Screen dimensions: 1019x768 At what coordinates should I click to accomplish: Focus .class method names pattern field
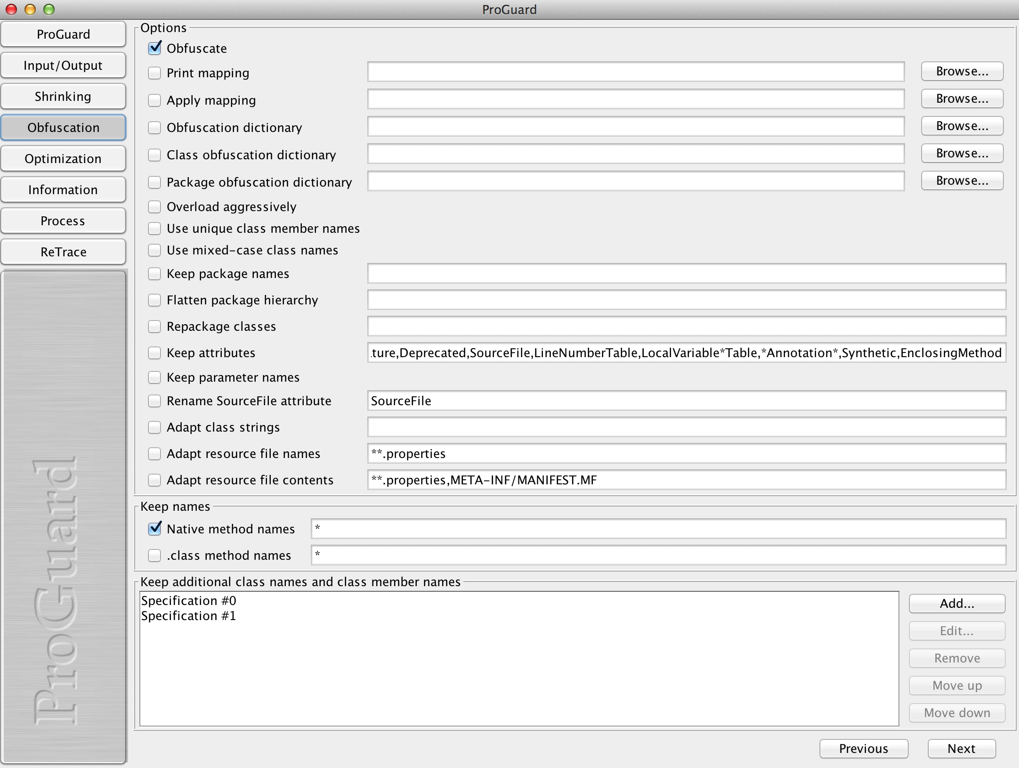click(x=658, y=555)
